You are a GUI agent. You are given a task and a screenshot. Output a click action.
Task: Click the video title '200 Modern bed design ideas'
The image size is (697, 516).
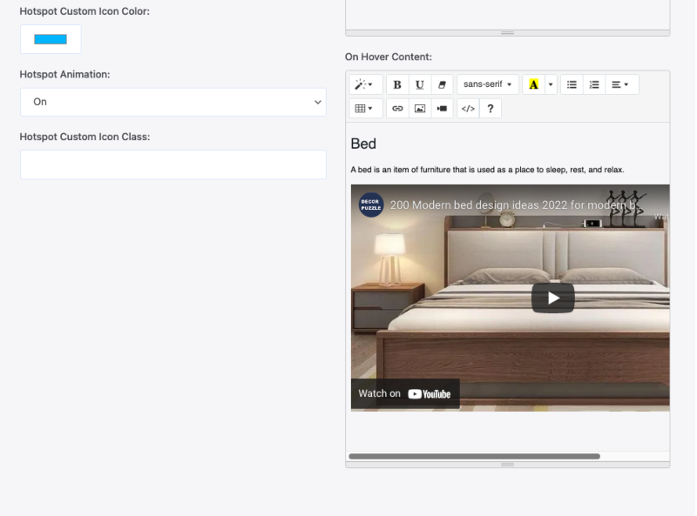(517, 205)
